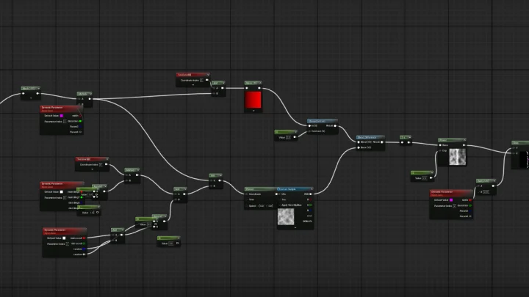Click the Blend_Difference Result output pin
The width and height of the screenshot is (529, 297).
[x=382, y=142]
